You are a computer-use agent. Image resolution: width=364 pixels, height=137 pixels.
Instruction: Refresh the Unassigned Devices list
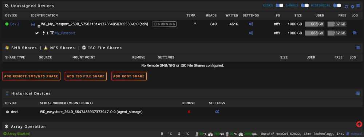click(347, 7)
